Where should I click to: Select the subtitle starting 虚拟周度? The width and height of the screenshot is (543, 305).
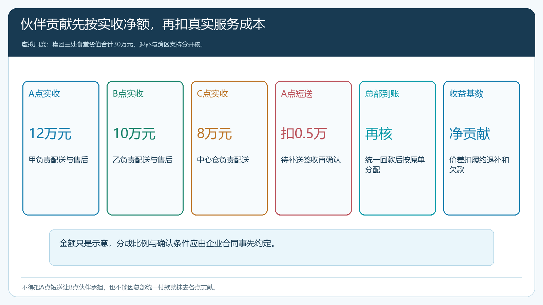[x=113, y=44]
